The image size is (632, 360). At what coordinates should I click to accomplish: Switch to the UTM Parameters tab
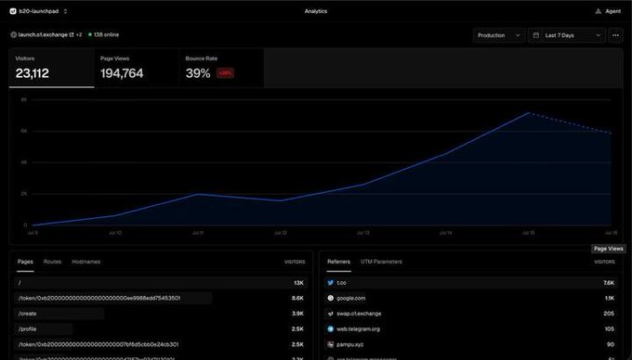(x=381, y=262)
